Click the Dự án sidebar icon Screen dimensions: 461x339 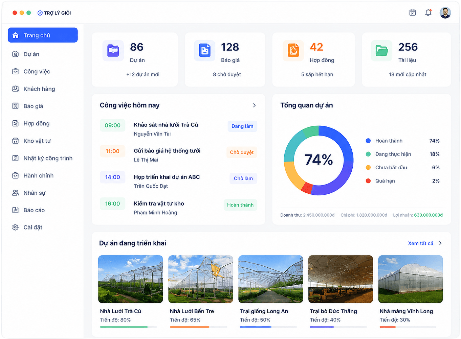[16, 54]
